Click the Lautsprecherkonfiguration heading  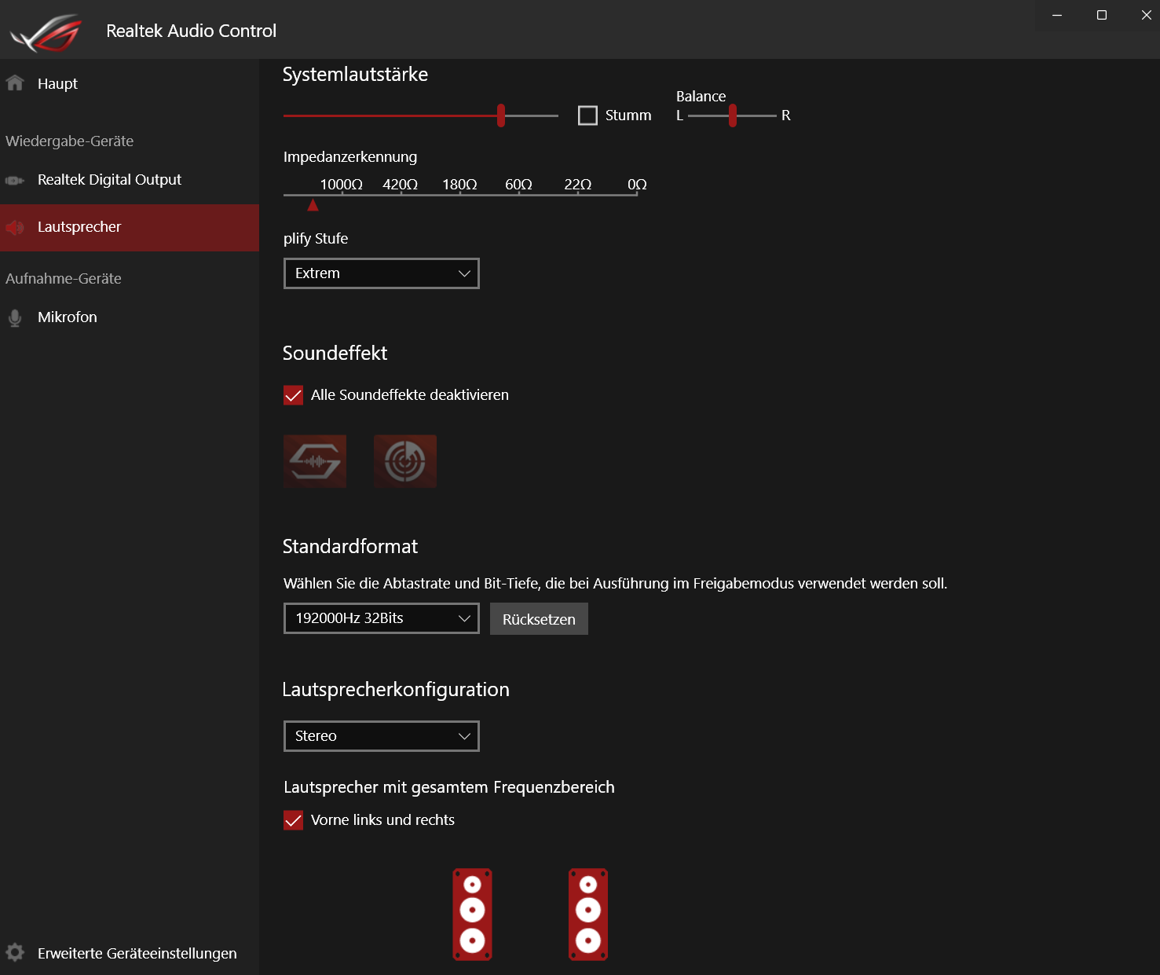pyautogui.click(x=396, y=690)
